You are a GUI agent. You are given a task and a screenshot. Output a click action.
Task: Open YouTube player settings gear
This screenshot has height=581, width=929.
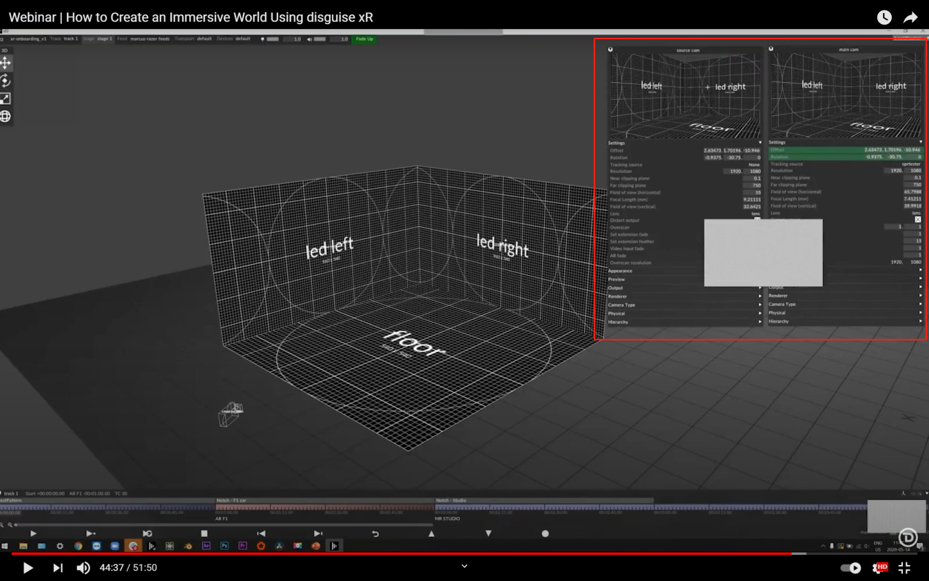point(879,567)
